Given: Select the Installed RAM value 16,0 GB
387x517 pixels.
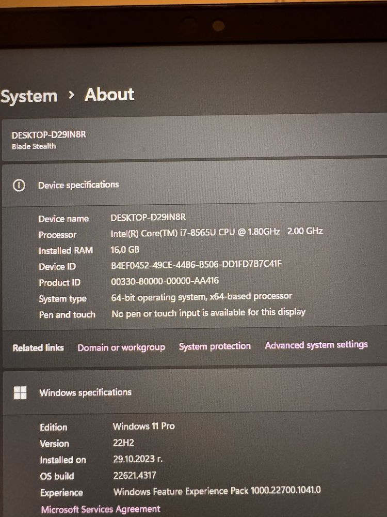Looking at the screenshot, I should click(125, 250).
